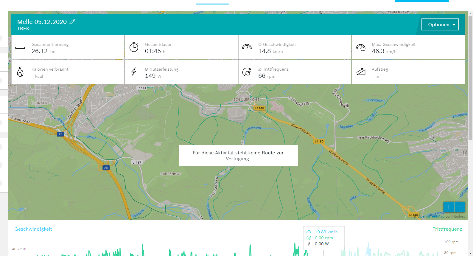473x256 pixels.
Task: Click the stopwatch icon for Gesamtdauer
Action: click(x=134, y=47)
